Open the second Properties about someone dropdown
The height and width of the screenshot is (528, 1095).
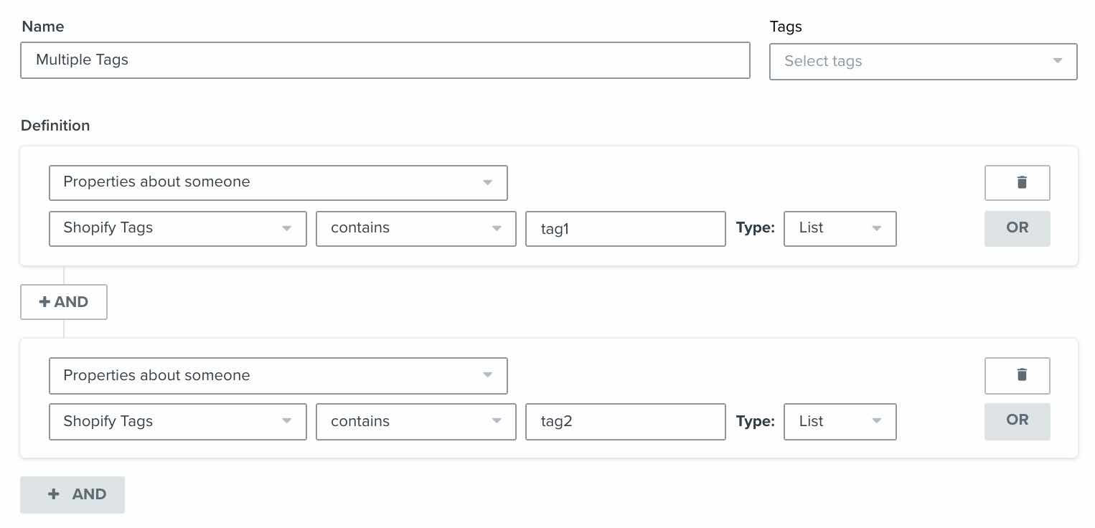point(278,375)
